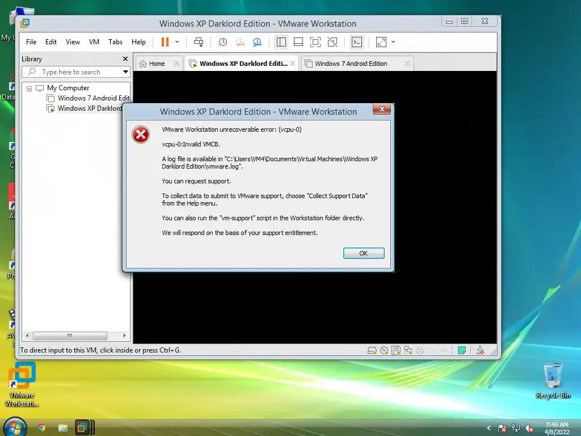This screenshot has height=436, width=581.
Task: Open the VM menu
Action: (x=94, y=42)
